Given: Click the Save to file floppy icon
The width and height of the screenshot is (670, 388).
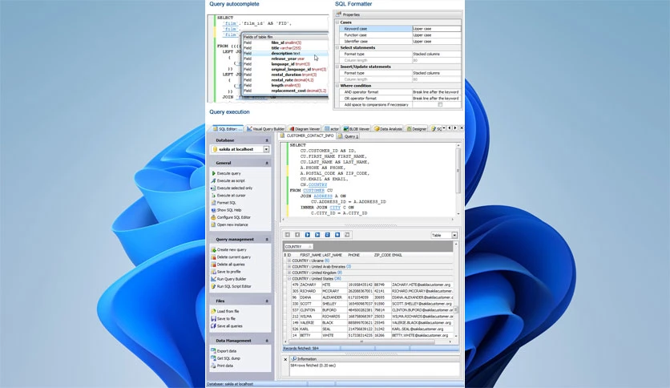Looking at the screenshot, I should click(x=214, y=318).
